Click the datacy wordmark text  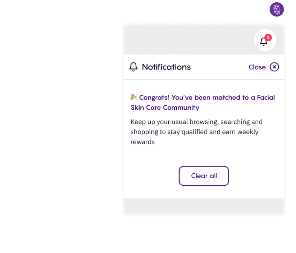point(161,40)
